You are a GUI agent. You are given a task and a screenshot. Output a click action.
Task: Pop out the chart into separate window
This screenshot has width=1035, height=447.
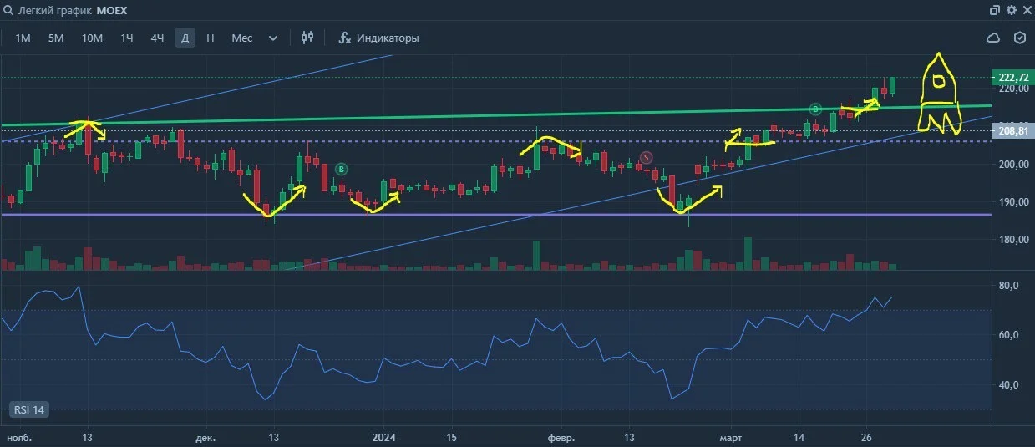point(995,10)
